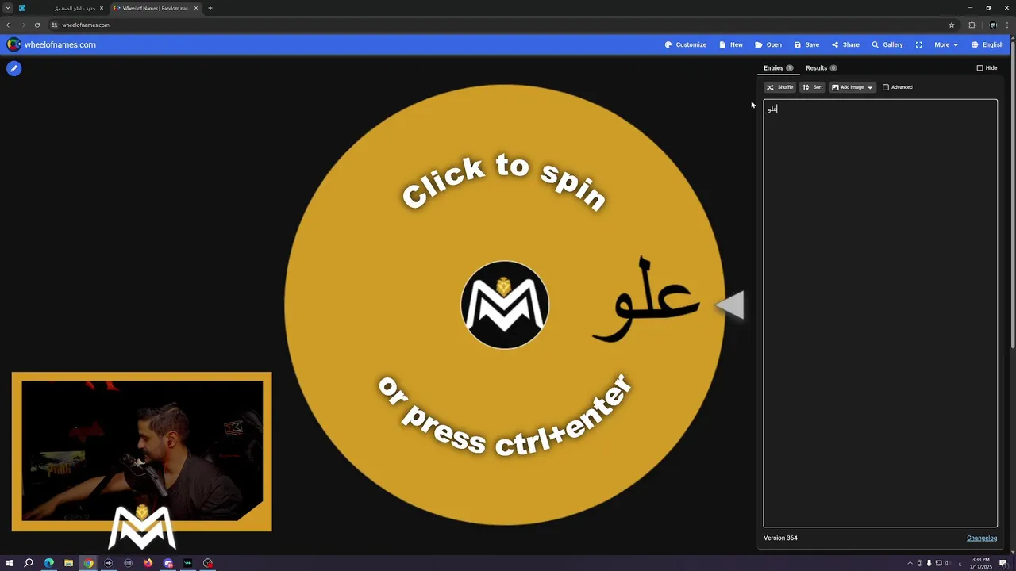Click the wheelofnames.com logo
This screenshot has width=1016, height=571.
52,44
